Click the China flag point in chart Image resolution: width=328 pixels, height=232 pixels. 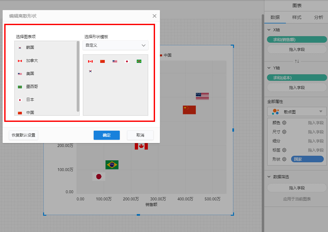click(x=189, y=110)
